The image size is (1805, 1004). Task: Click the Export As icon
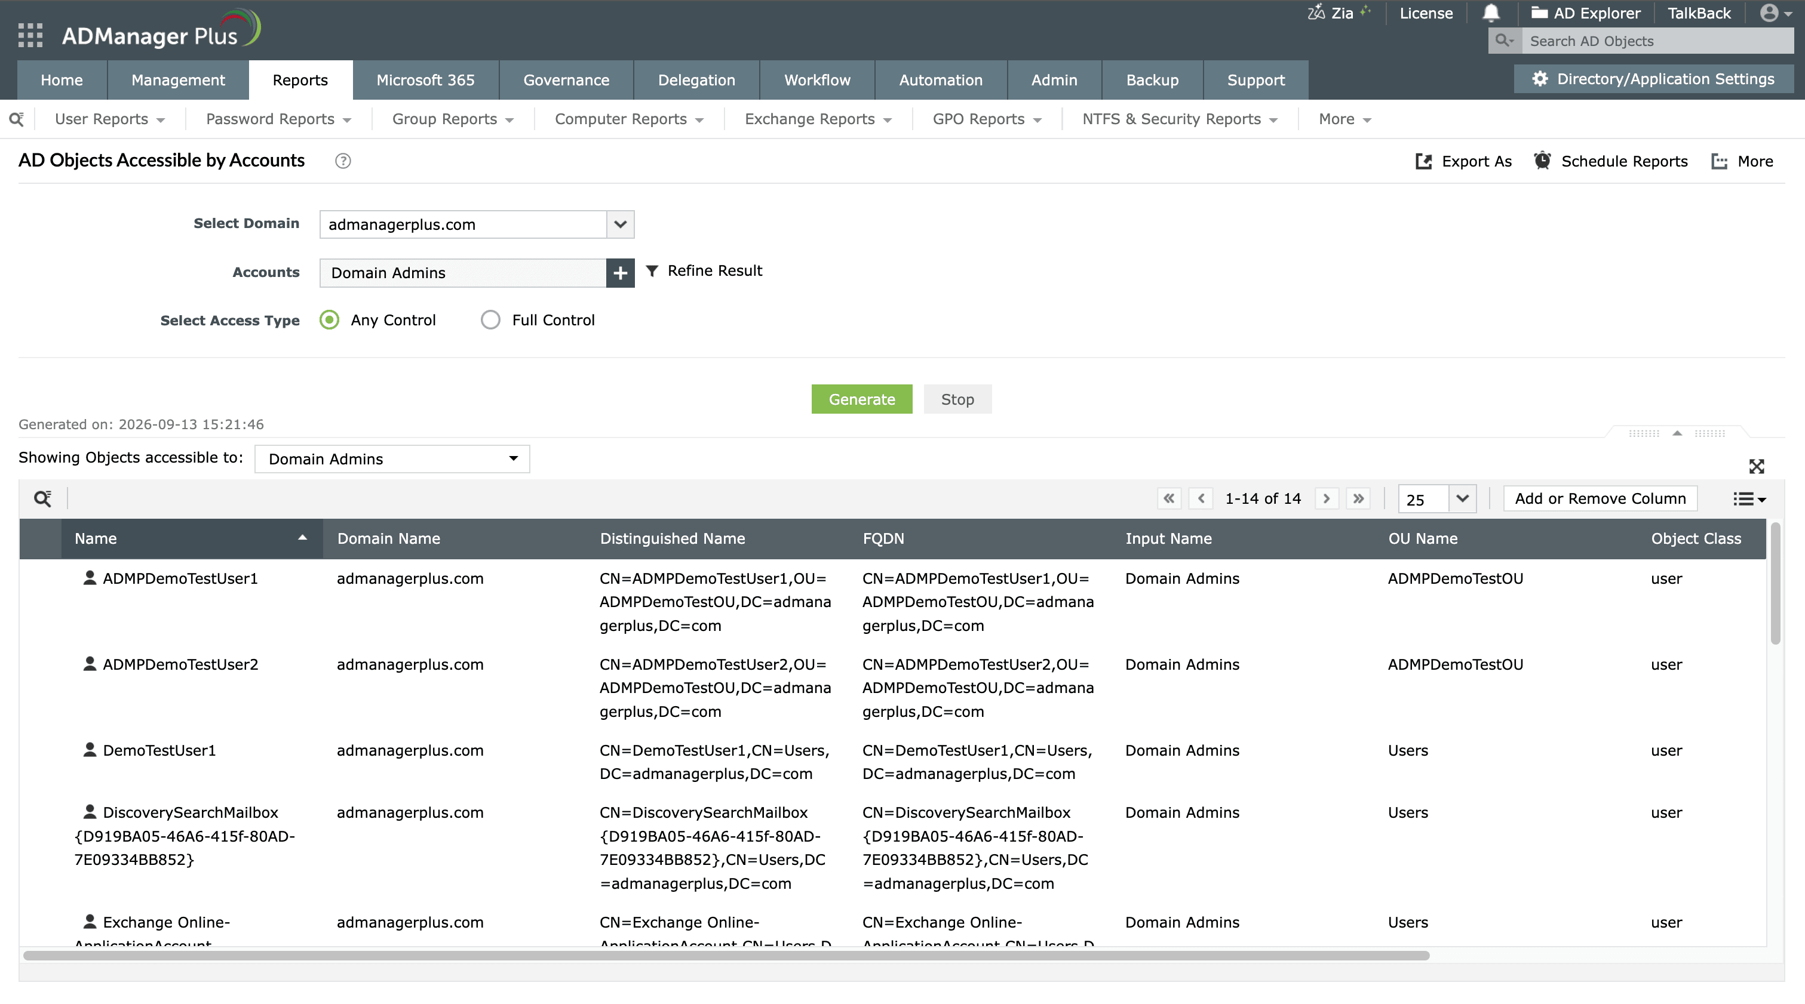[1423, 161]
